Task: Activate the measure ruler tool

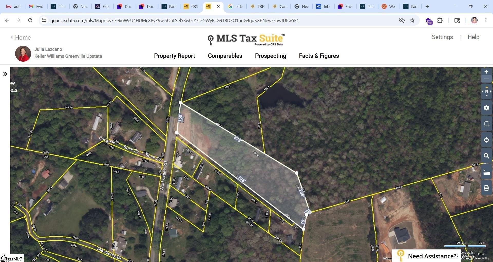Action: 486,172
